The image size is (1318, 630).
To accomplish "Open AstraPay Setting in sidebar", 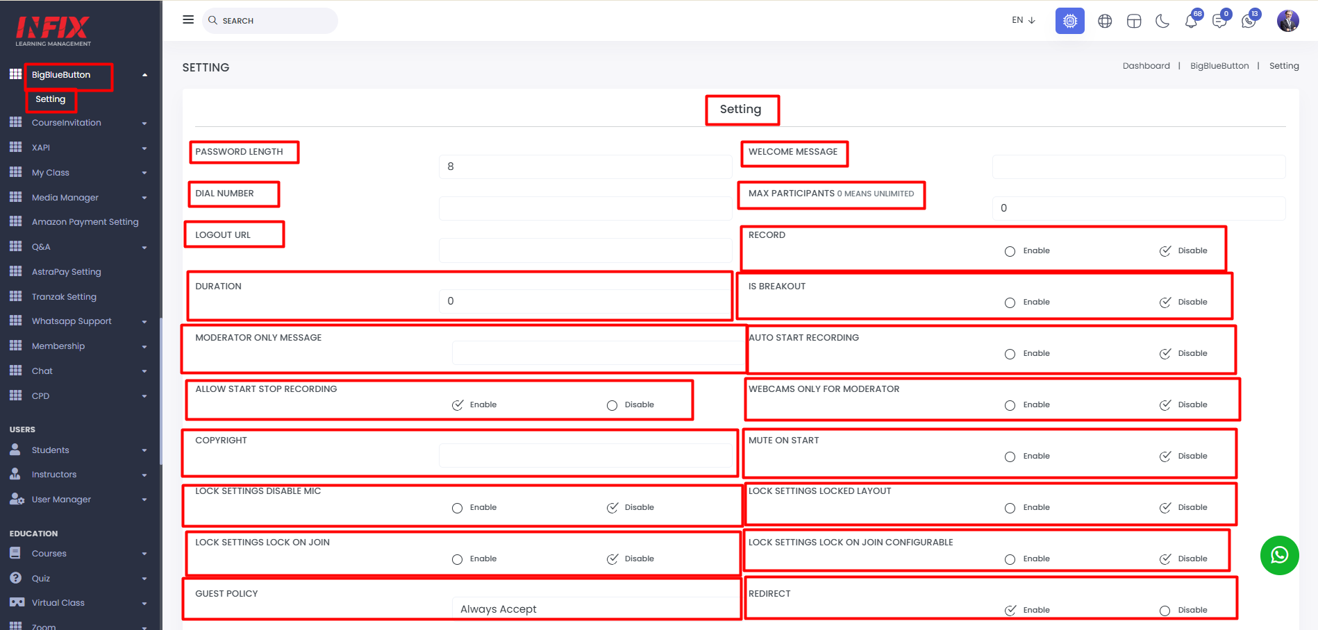I will tap(66, 272).
